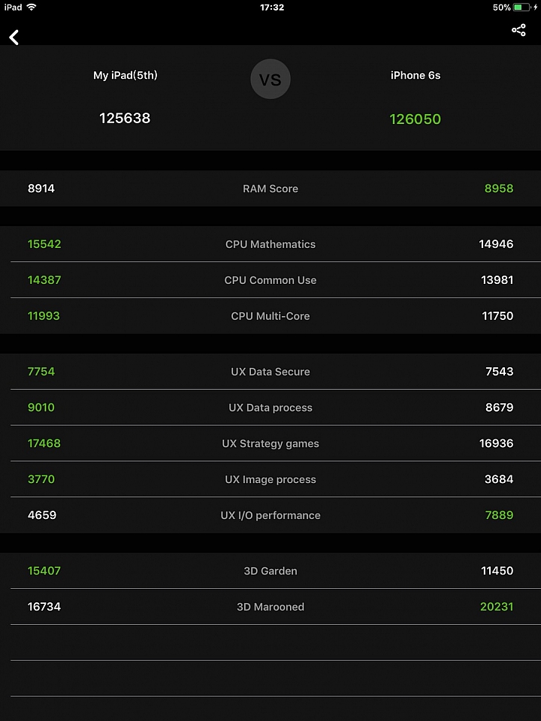
Task: Select the CPU Multi-Core row
Action: [x=270, y=316]
